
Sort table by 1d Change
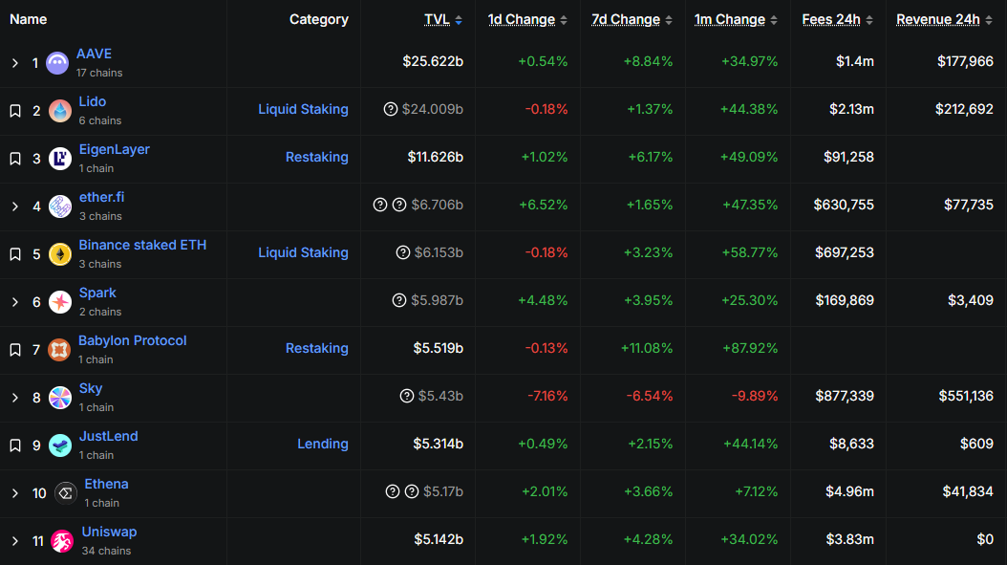pos(527,20)
